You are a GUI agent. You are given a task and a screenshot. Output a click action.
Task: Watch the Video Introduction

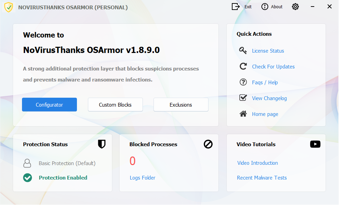(x=258, y=163)
